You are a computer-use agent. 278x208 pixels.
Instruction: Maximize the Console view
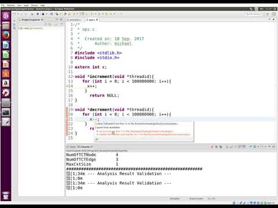point(274,147)
